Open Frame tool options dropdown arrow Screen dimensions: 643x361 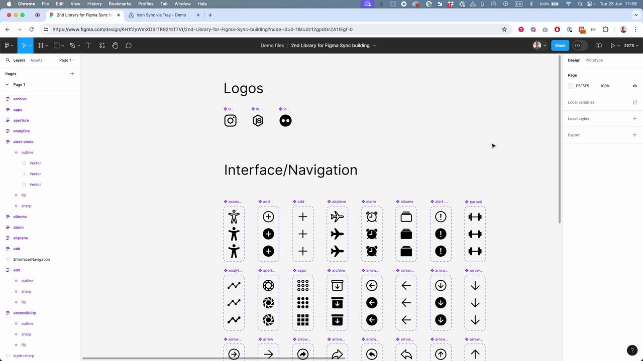(47, 46)
